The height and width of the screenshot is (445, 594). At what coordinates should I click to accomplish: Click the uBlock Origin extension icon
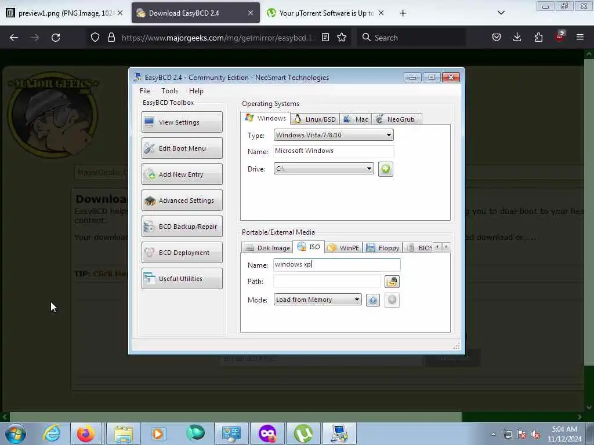tap(560, 37)
